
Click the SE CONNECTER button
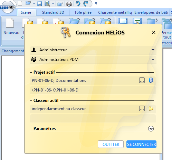click(x=141, y=144)
